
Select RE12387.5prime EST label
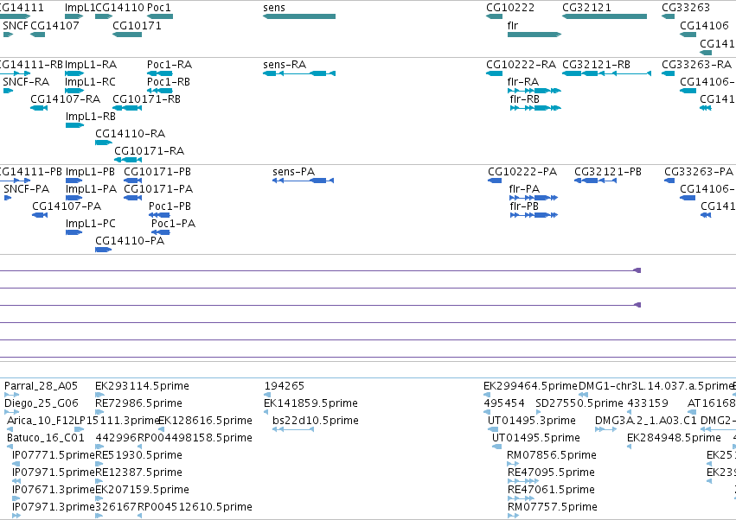tap(138, 472)
